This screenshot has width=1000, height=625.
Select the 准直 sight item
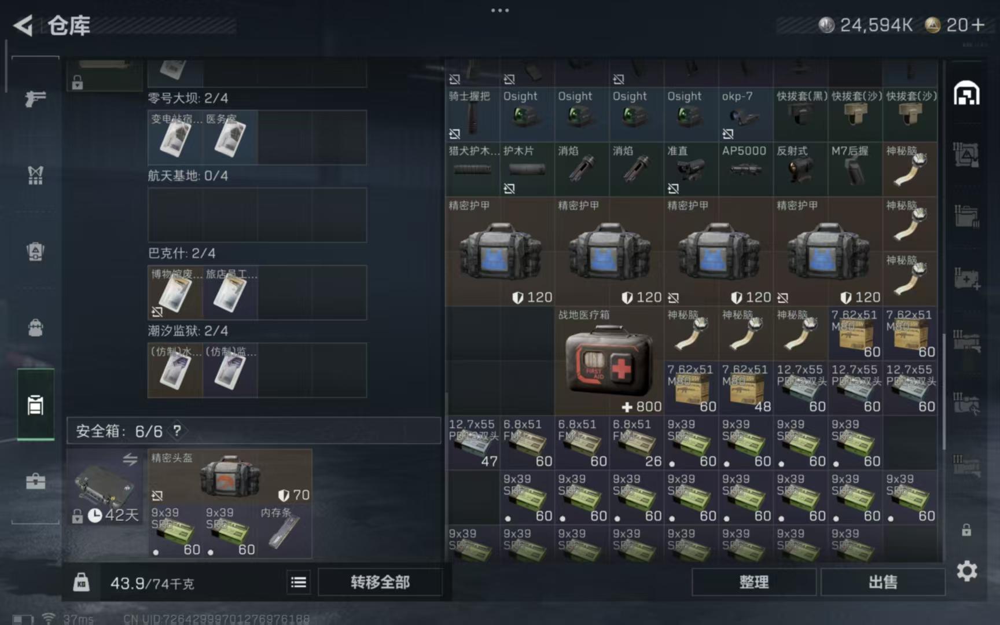click(691, 170)
